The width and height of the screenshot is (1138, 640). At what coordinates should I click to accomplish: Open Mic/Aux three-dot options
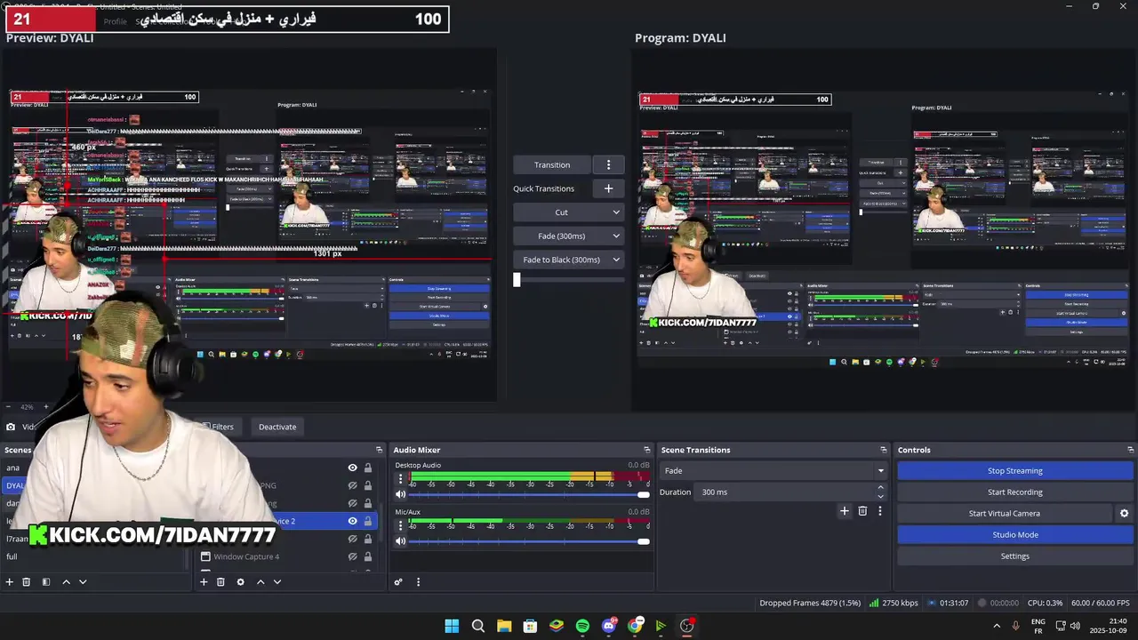click(x=400, y=524)
